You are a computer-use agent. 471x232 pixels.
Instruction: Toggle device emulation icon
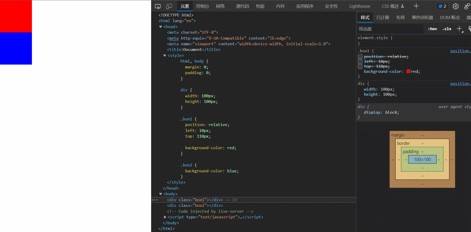(169, 6)
